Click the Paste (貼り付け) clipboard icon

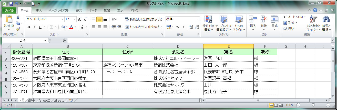(x=8, y=20)
